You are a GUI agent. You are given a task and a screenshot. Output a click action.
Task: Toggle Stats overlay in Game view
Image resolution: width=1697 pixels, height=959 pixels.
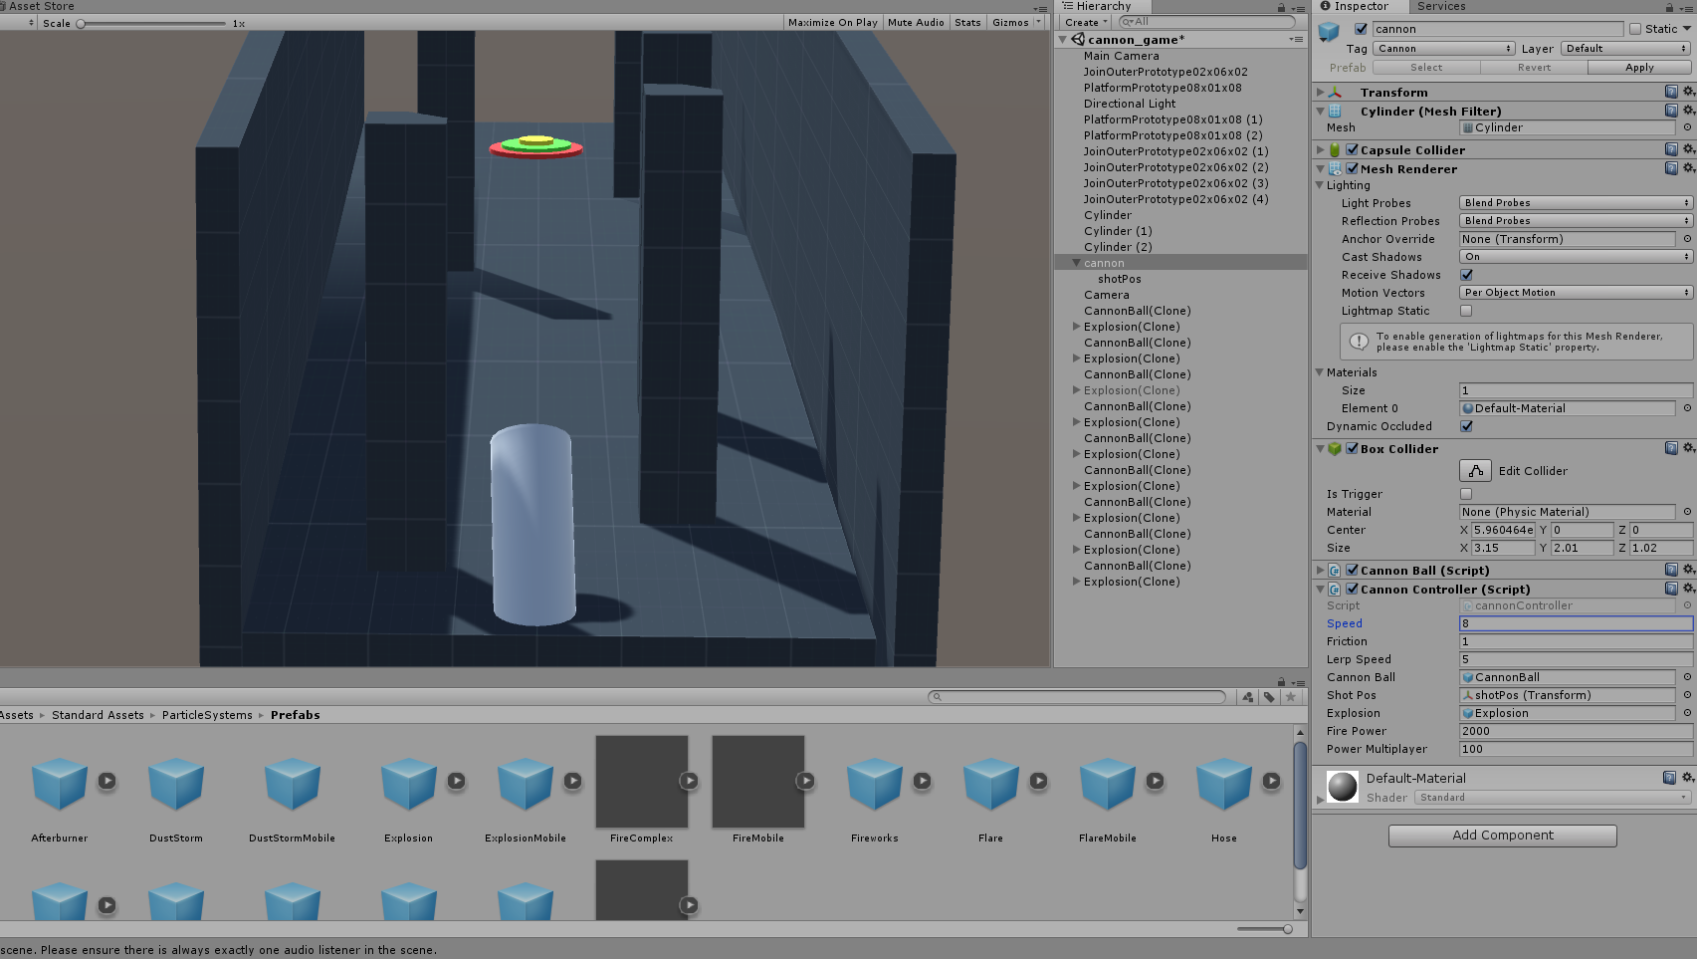click(967, 22)
